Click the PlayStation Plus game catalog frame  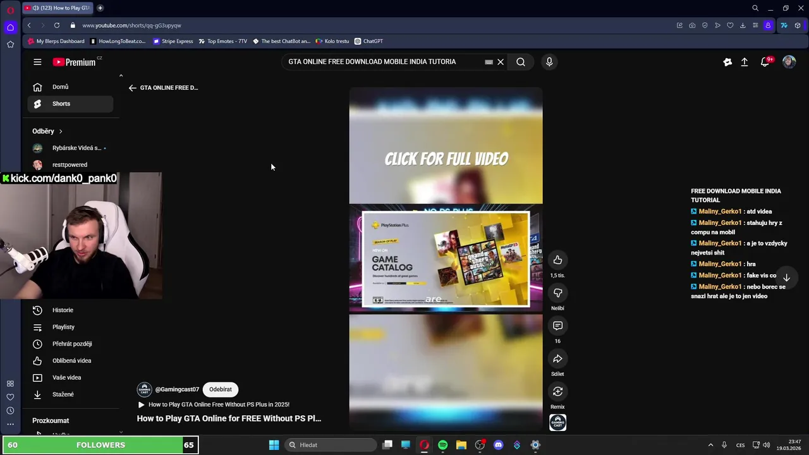(446, 259)
